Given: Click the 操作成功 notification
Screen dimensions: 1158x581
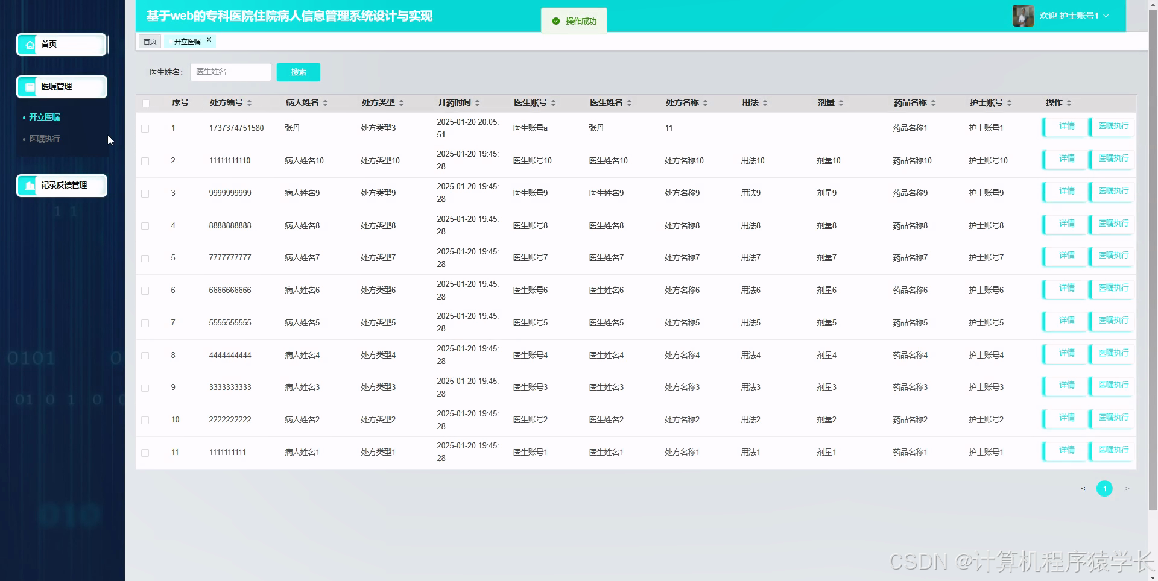Looking at the screenshot, I should (x=574, y=21).
